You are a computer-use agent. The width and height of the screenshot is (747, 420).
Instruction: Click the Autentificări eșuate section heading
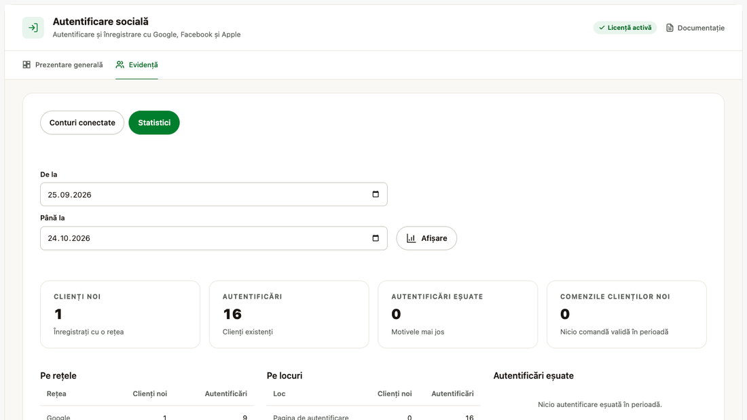tap(534, 376)
